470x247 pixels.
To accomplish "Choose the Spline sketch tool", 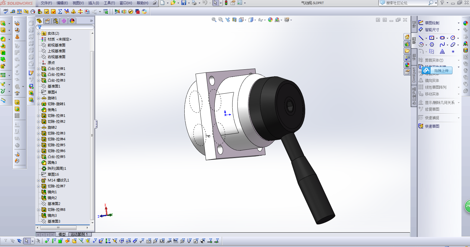I will coord(442,45).
